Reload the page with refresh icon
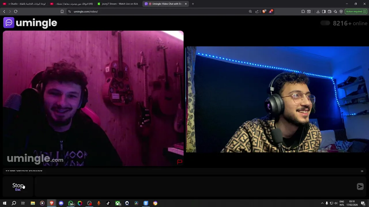This screenshot has height=207, width=369. (16, 11)
